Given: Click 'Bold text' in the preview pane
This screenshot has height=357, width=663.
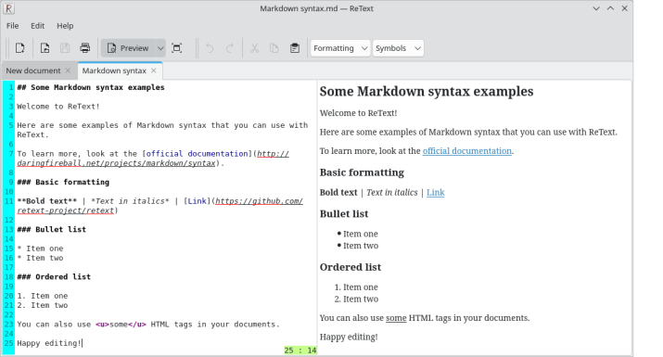Looking at the screenshot, I should pyautogui.click(x=338, y=193).
